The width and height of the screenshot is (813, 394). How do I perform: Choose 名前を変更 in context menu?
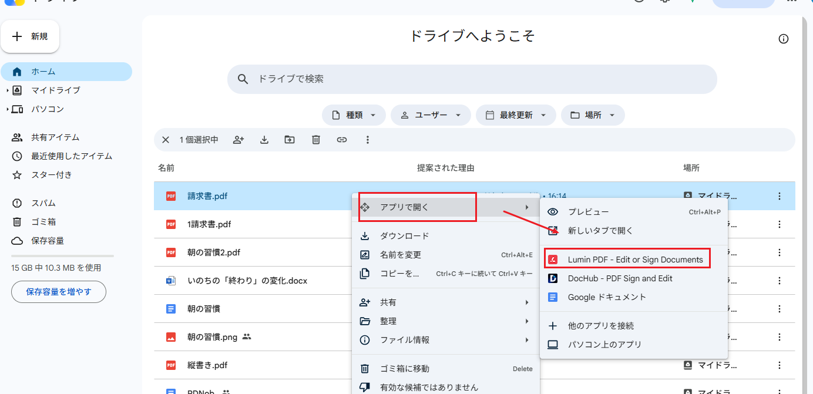click(x=445, y=255)
